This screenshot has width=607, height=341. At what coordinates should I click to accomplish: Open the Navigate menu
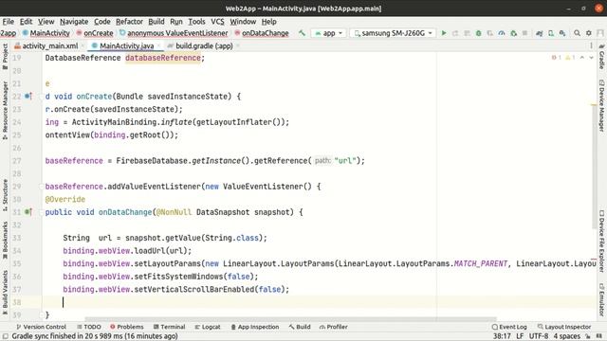(74, 22)
